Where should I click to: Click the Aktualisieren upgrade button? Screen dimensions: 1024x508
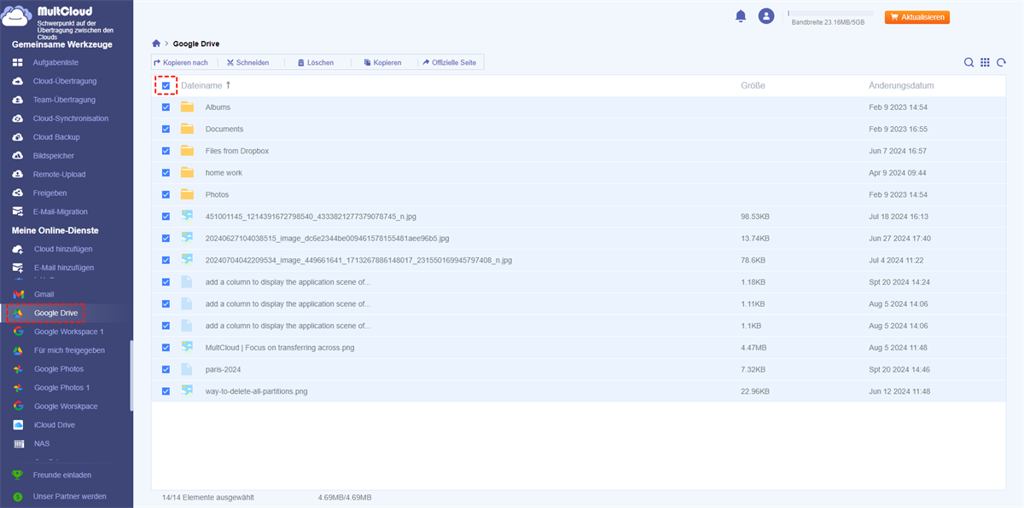pyautogui.click(x=917, y=17)
